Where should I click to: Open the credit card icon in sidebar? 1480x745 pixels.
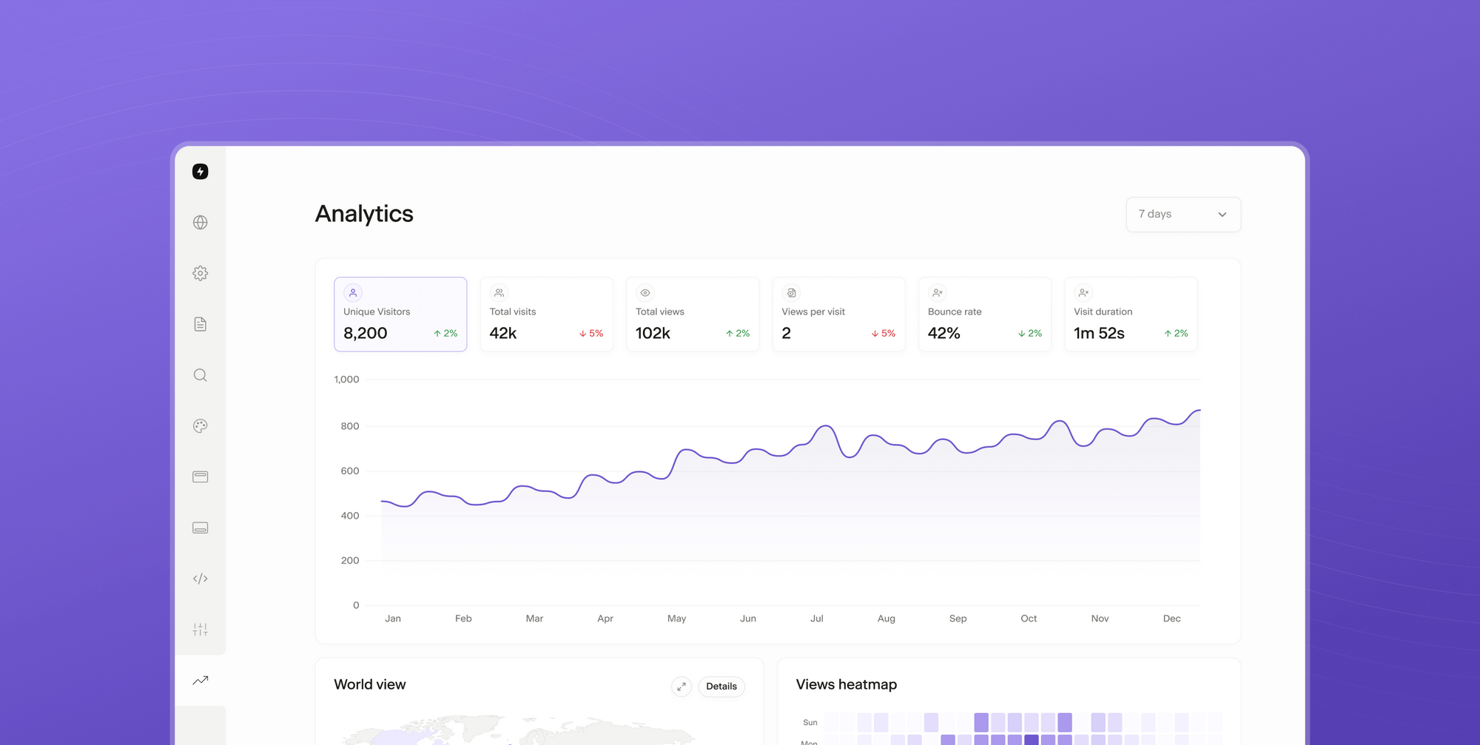[200, 476]
